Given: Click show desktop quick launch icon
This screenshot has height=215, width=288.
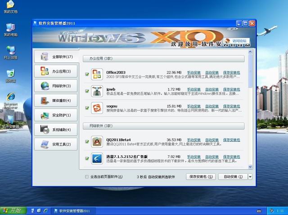Looking at the screenshot, I should pyautogui.click(x=32, y=211).
